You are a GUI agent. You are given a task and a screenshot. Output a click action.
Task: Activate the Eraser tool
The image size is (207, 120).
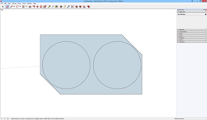coord(7,7)
